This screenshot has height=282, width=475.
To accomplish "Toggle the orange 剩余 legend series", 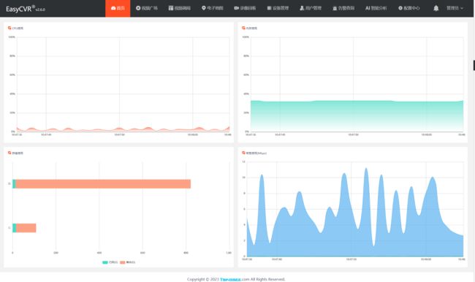I will [x=128, y=262].
